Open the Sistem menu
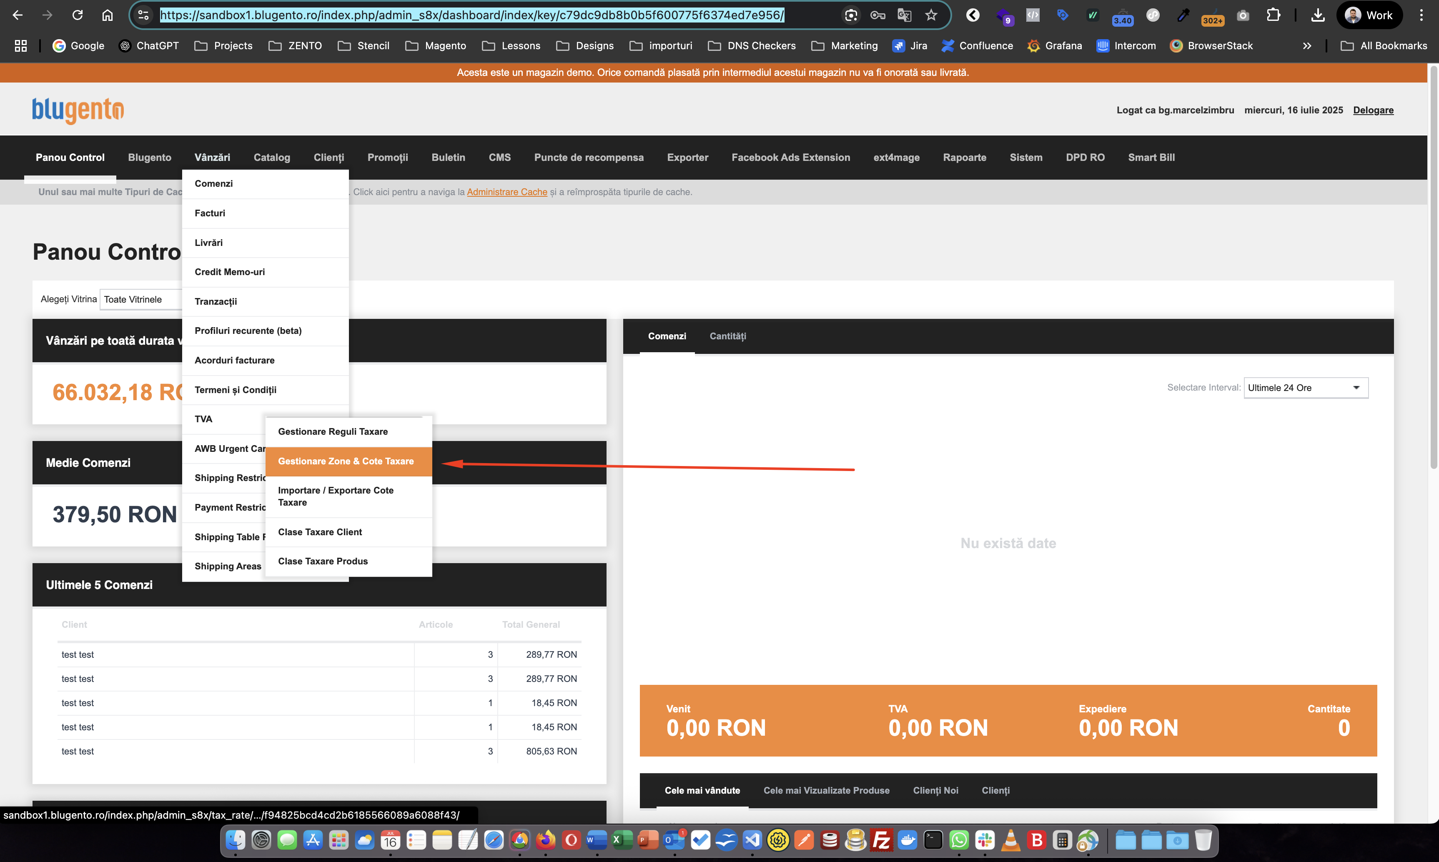1439x862 pixels. coord(1025,158)
